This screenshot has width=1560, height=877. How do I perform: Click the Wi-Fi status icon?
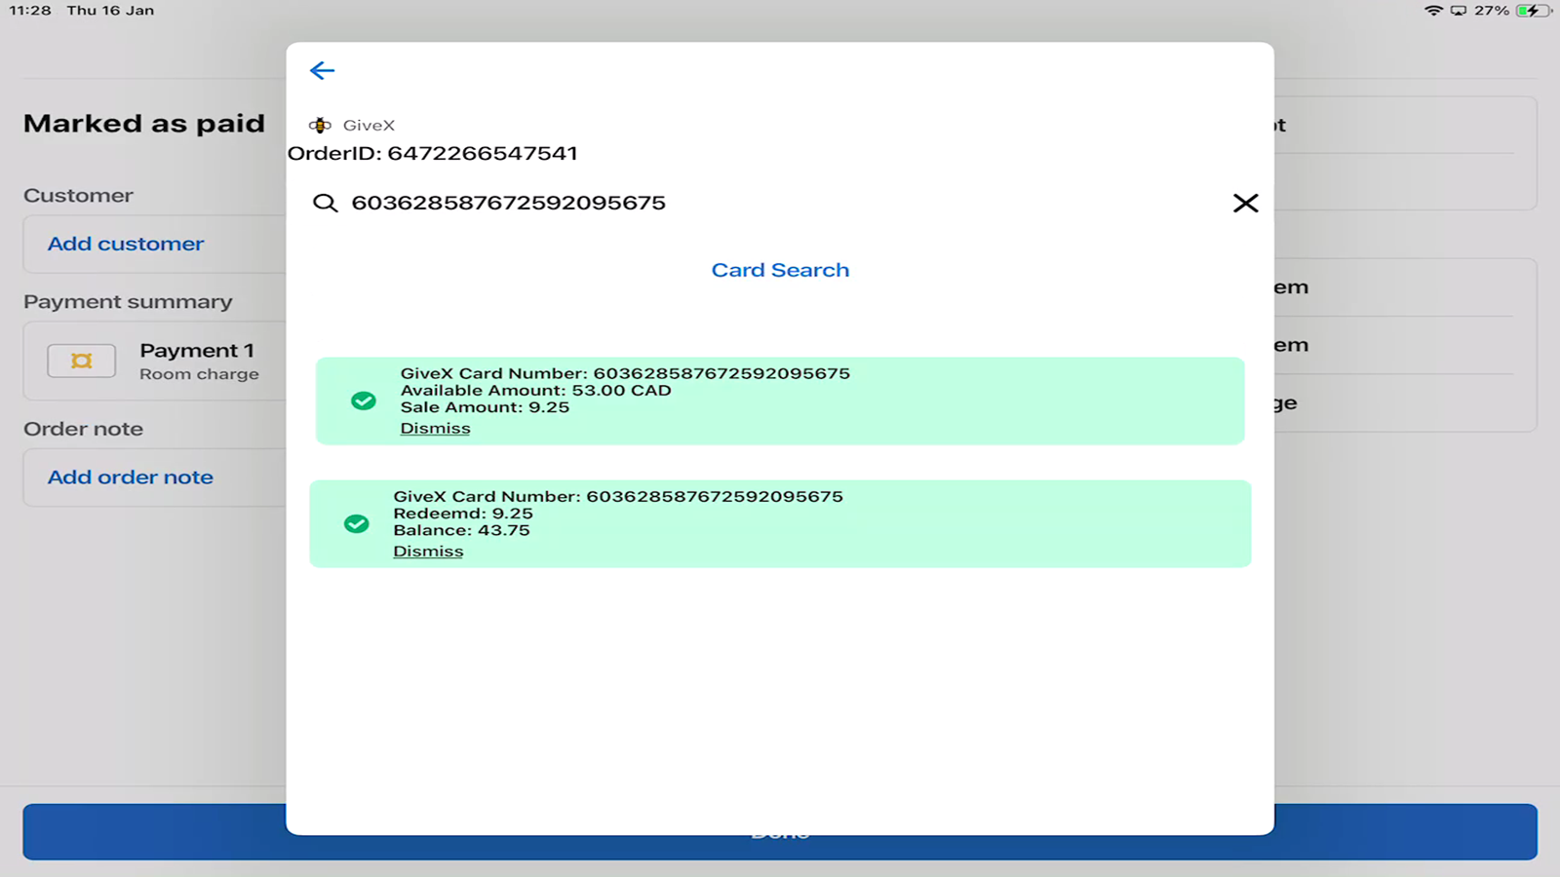click(1433, 11)
